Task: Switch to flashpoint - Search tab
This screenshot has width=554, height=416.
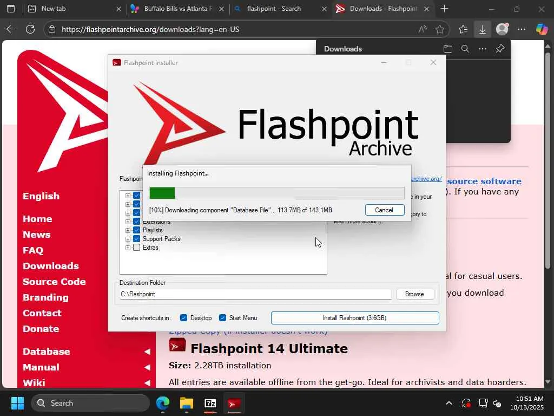Action: pyautogui.click(x=280, y=9)
